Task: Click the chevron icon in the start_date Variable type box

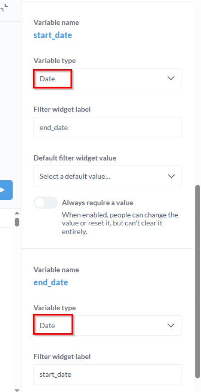Action: [171, 78]
